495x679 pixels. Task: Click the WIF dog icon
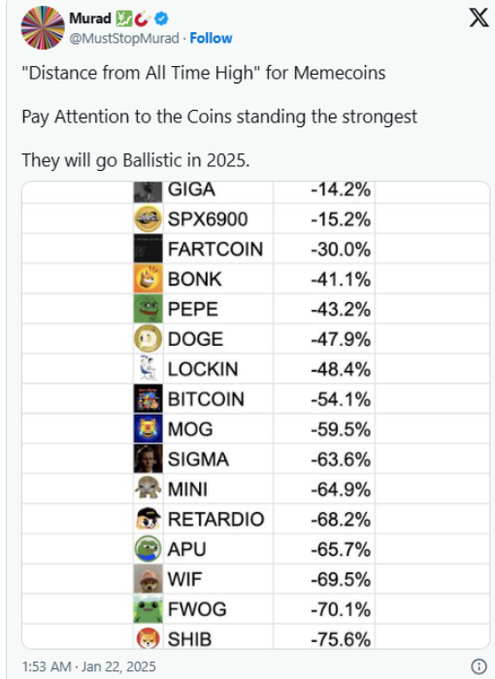click(x=148, y=579)
